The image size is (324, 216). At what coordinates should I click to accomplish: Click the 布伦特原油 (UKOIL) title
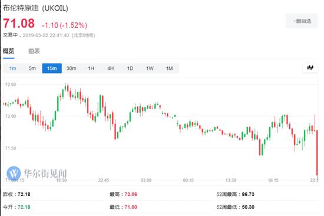click(x=35, y=8)
